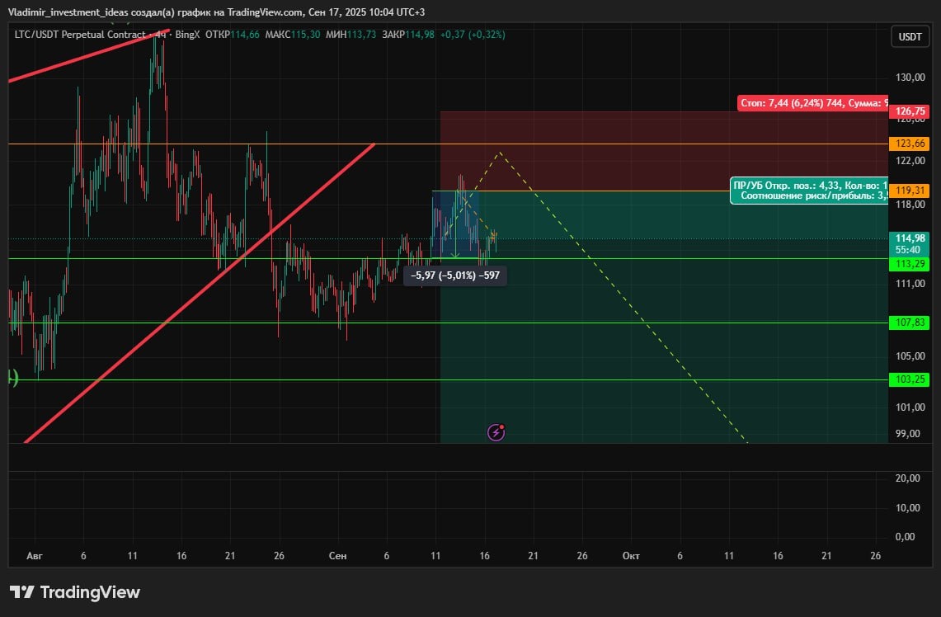Click the 118,00 price scale value

pos(910,204)
